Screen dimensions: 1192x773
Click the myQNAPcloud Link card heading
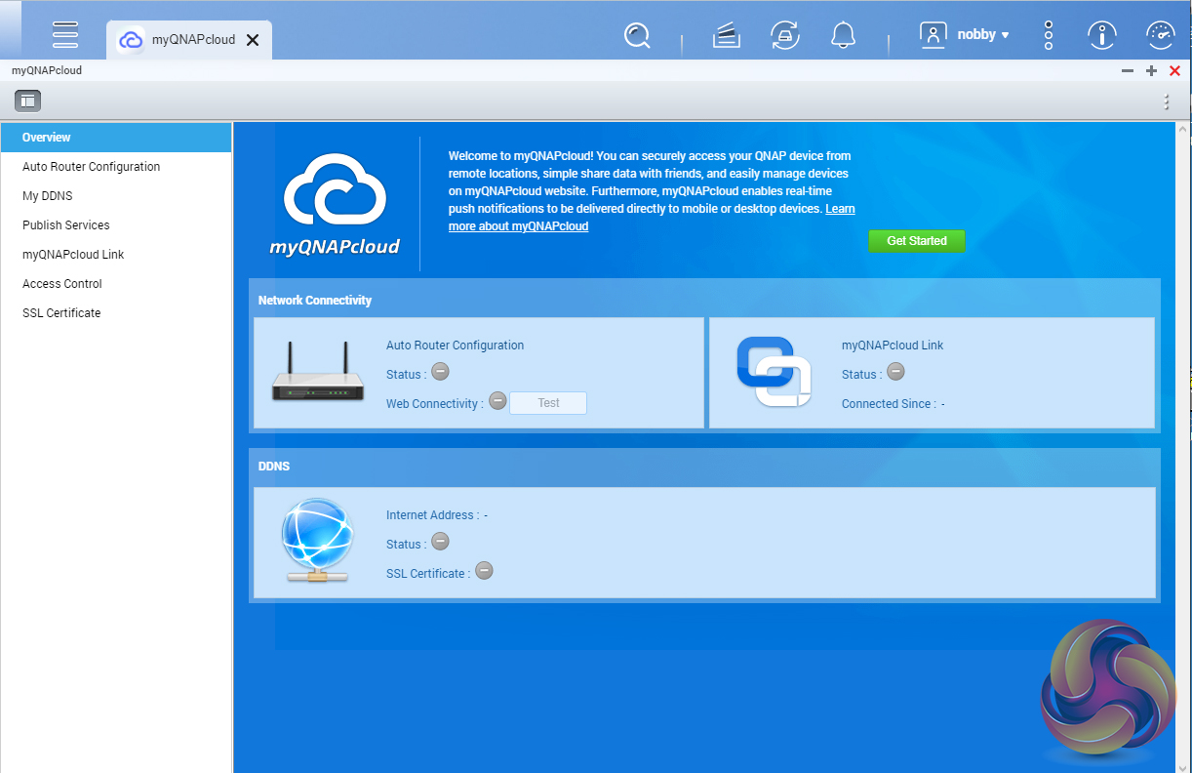click(x=893, y=346)
